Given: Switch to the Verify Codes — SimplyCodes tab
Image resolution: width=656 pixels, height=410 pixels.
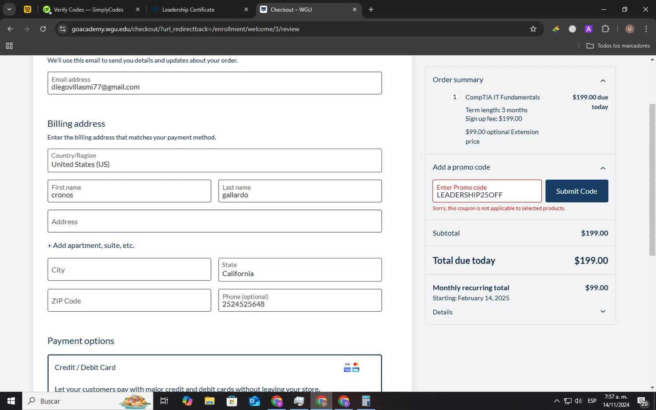Looking at the screenshot, I should click(88, 10).
